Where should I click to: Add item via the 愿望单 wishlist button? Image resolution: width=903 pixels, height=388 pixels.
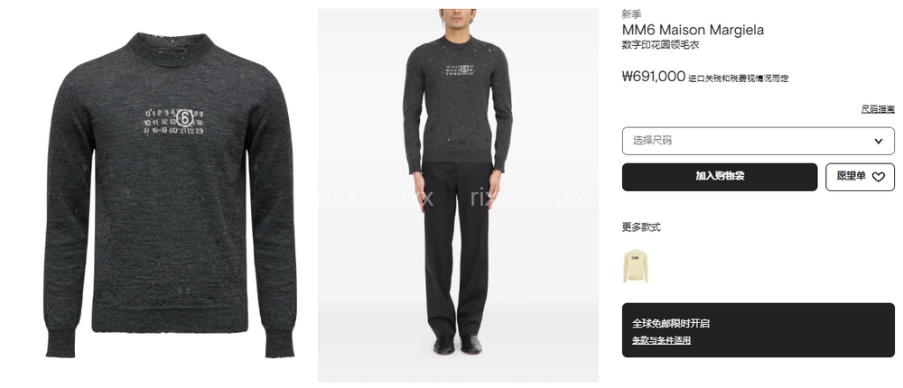(x=860, y=177)
